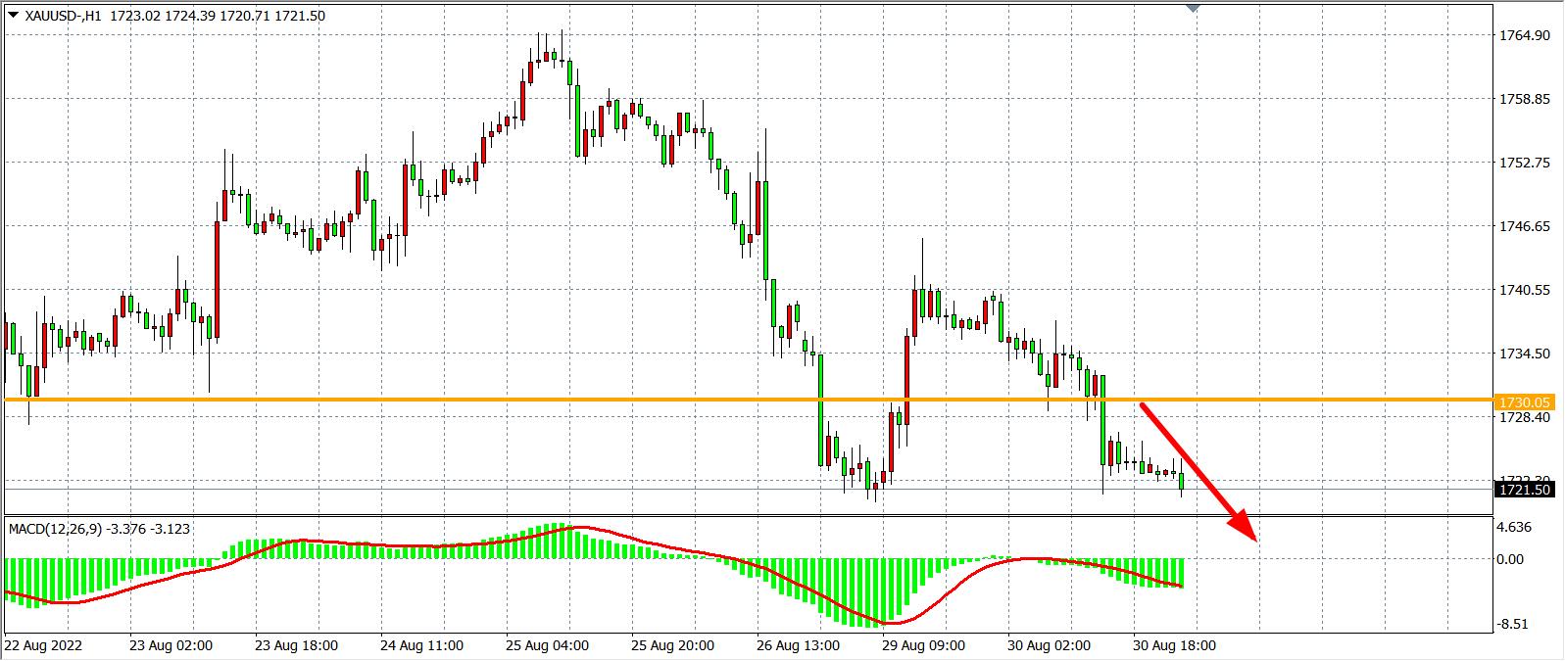Screen dimensions: 1565x661
Task: Click the 0.00 level on MACD scale
Action: (x=1512, y=559)
